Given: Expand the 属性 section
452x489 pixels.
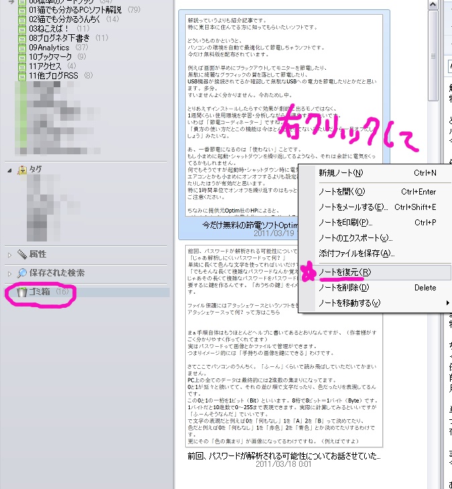Looking at the screenshot, I should [9, 255].
